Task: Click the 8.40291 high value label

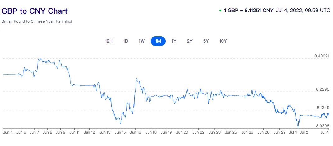Action: [x=322, y=56]
